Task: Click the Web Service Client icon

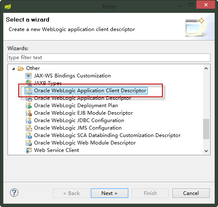Action: [x=29, y=150]
